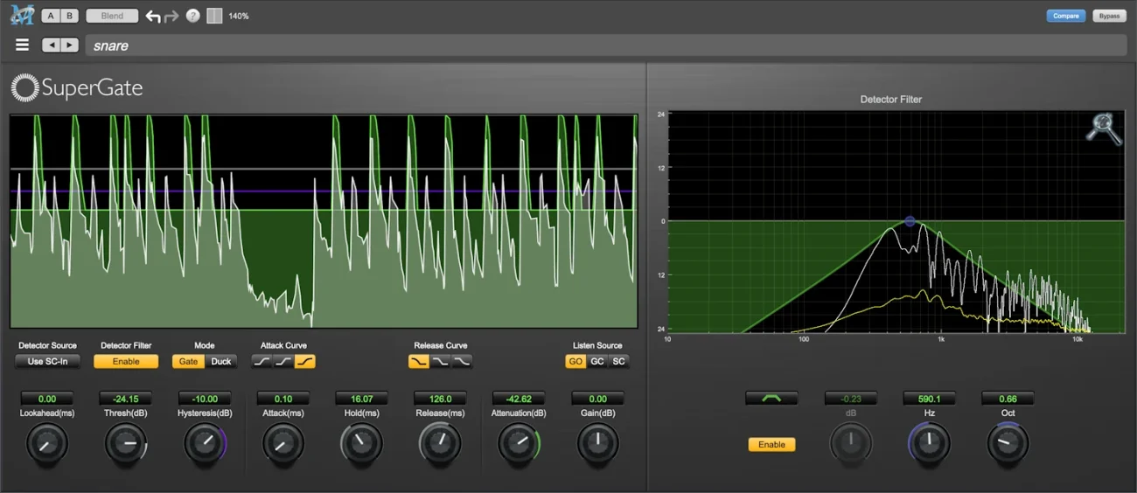Select the third attack curve shape
The height and width of the screenshot is (493, 1137).
[304, 361]
